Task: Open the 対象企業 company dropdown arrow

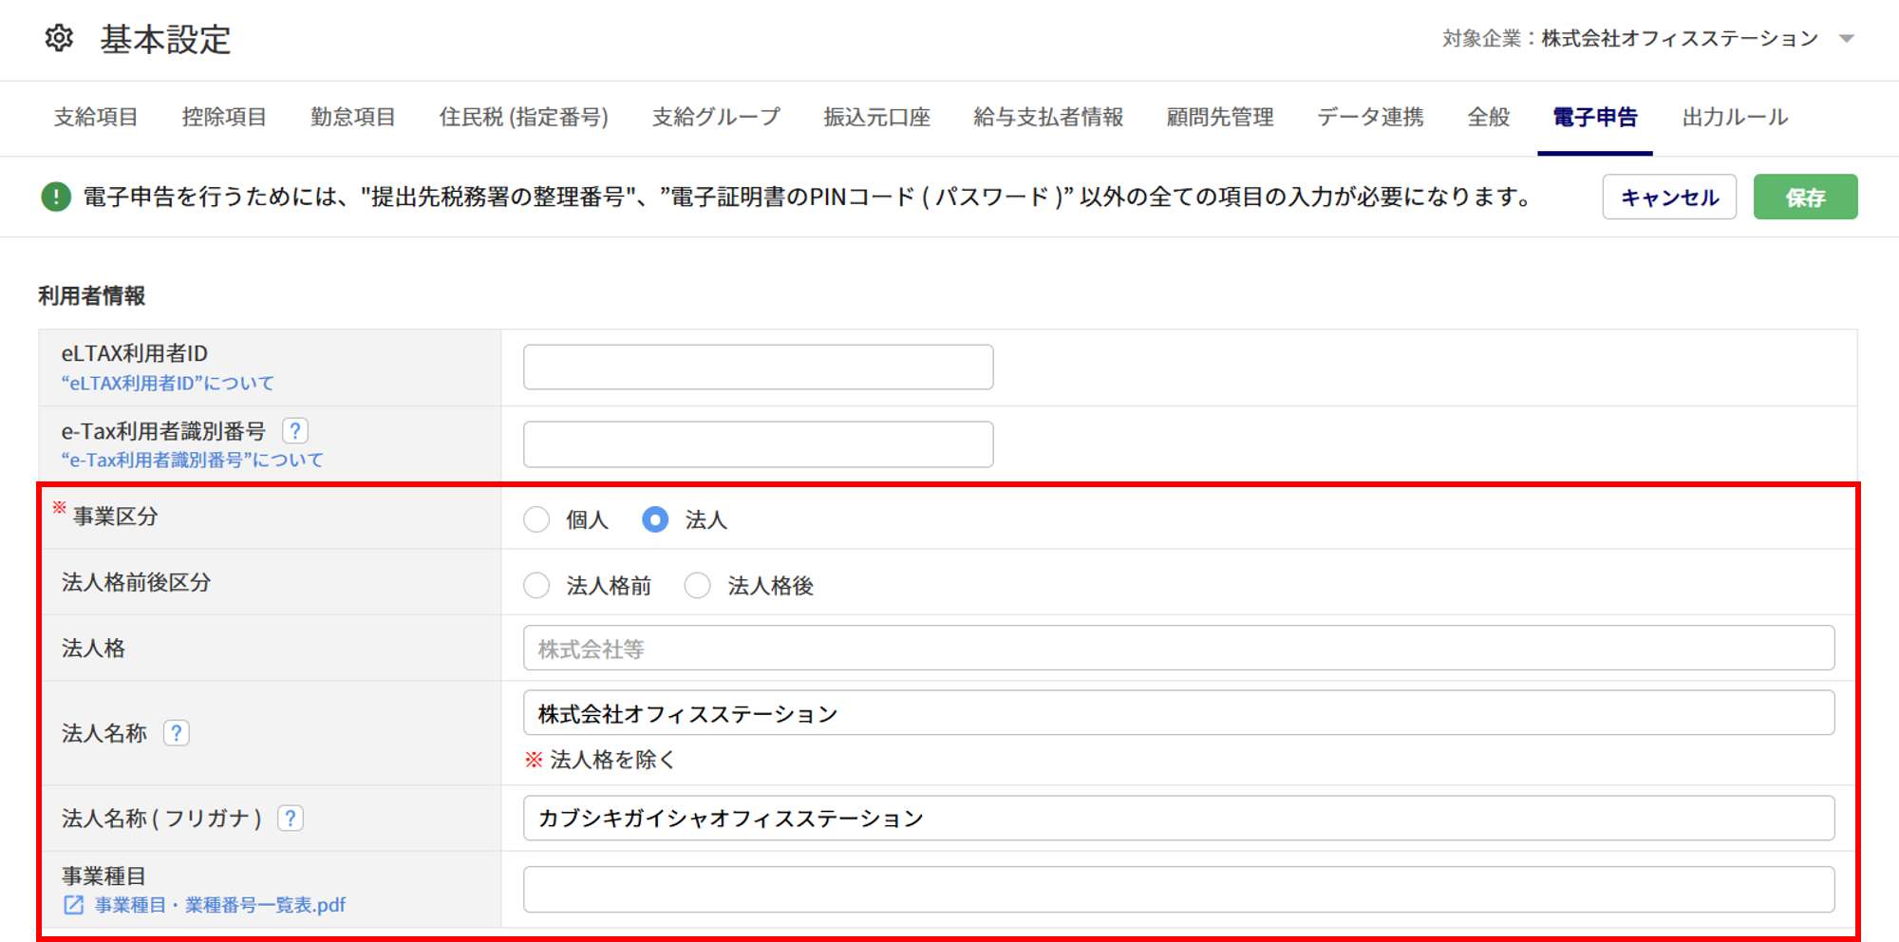Action: point(1847,39)
